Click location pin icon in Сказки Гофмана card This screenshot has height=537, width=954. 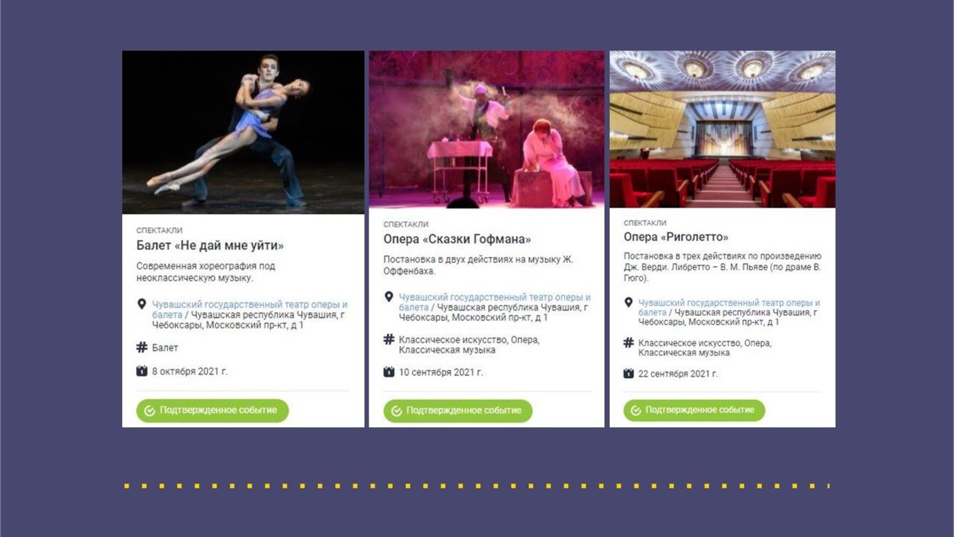click(388, 297)
